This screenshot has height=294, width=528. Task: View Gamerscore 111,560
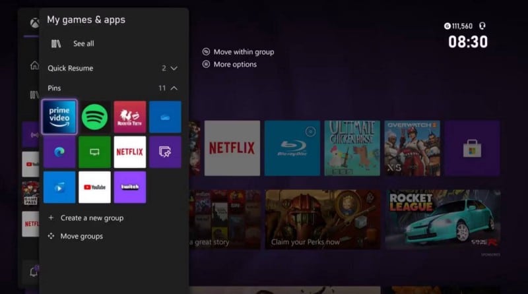point(458,26)
